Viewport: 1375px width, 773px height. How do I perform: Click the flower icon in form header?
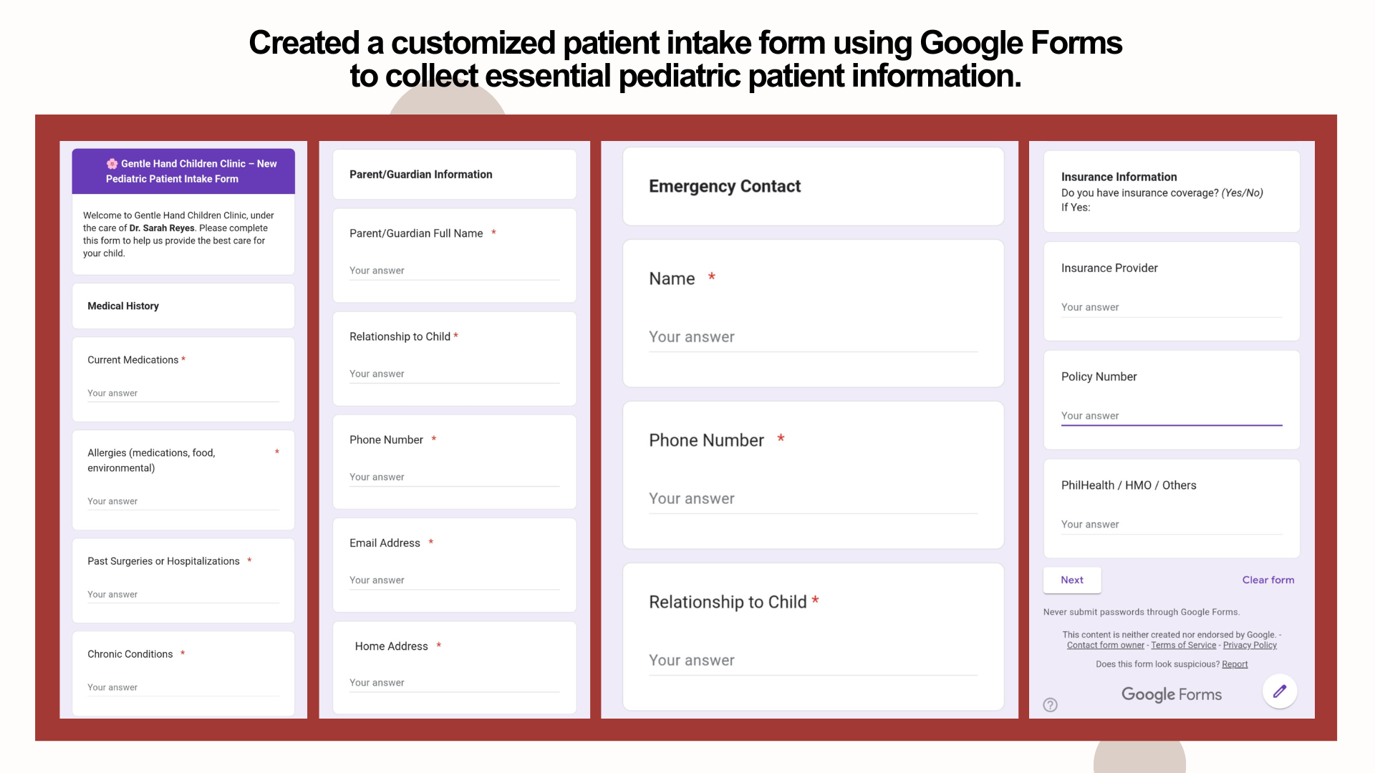pyautogui.click(x=112, y=164)
